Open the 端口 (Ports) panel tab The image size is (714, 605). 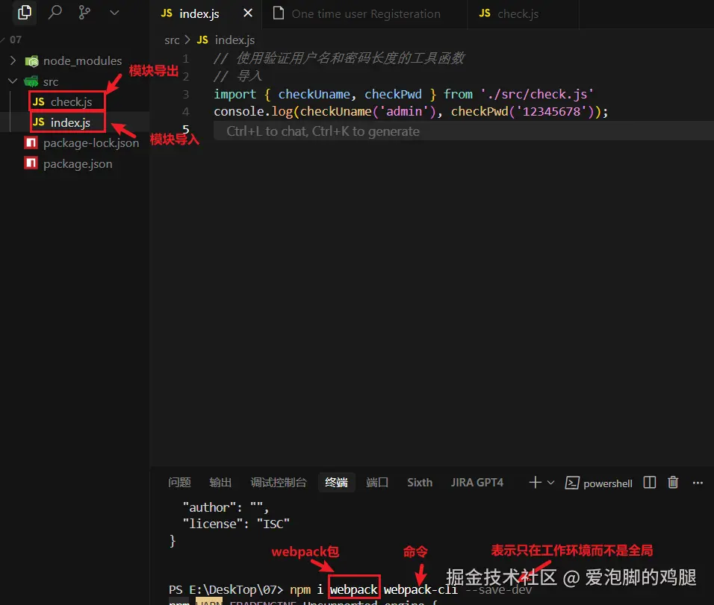click(x=377, y=483)
